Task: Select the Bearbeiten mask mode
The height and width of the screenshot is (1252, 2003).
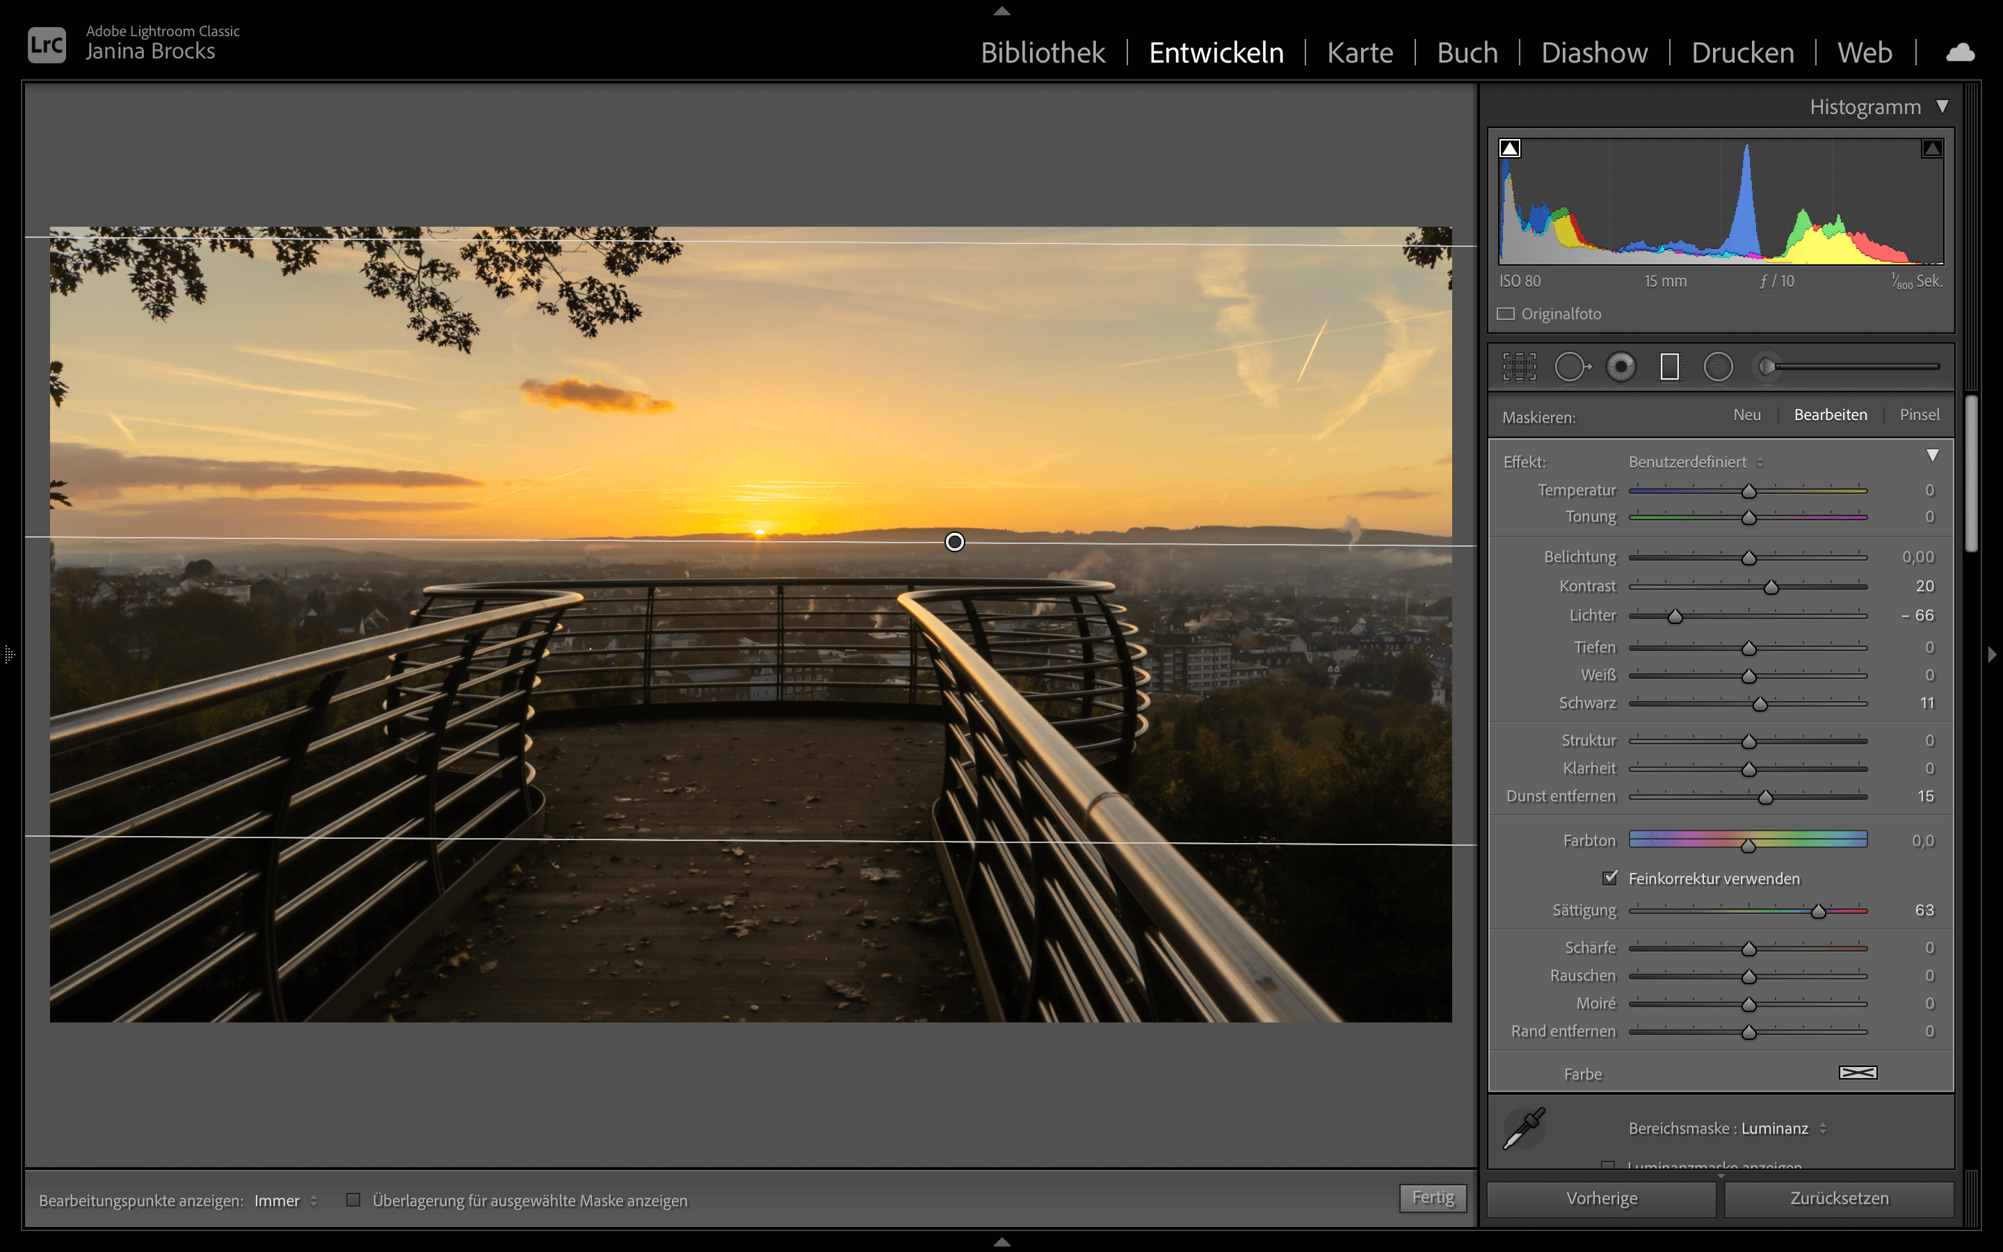Action: (1830, 415)
